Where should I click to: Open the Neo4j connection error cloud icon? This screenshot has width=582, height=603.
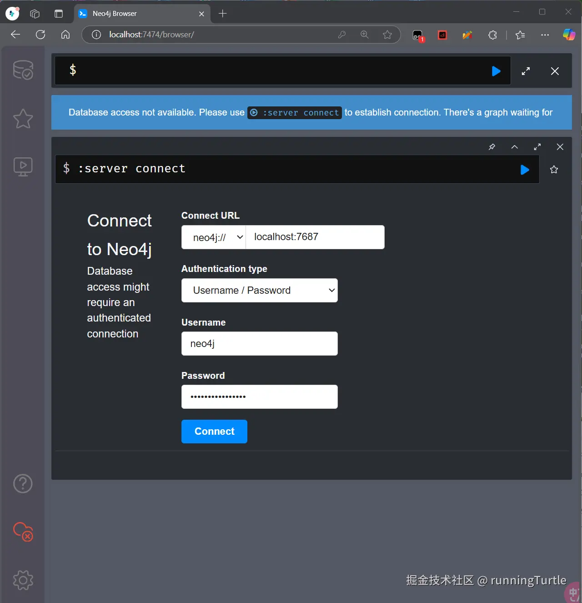[x=23, y=532]
